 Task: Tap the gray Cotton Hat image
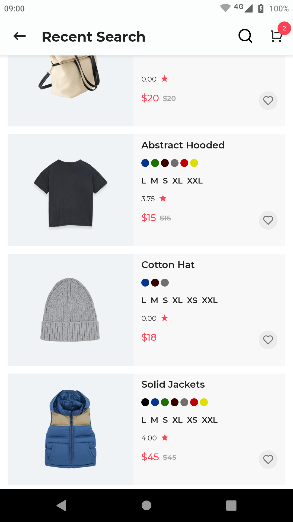point(70,310)
